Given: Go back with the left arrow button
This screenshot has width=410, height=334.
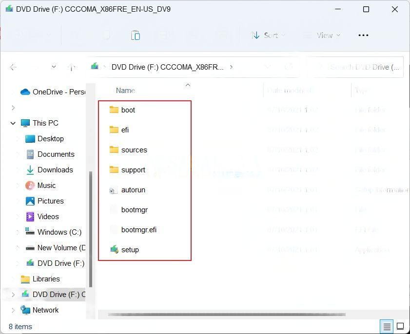Looking at the screenshot, I should coord(13,67).
